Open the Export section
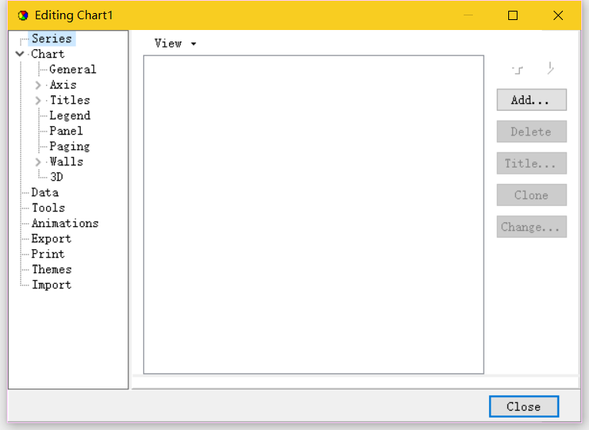589x430 pixels. click(51, 238)
